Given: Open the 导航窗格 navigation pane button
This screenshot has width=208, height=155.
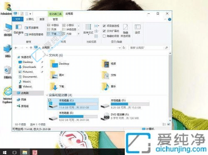Looking at the screenshot, I should pos(18,30).
